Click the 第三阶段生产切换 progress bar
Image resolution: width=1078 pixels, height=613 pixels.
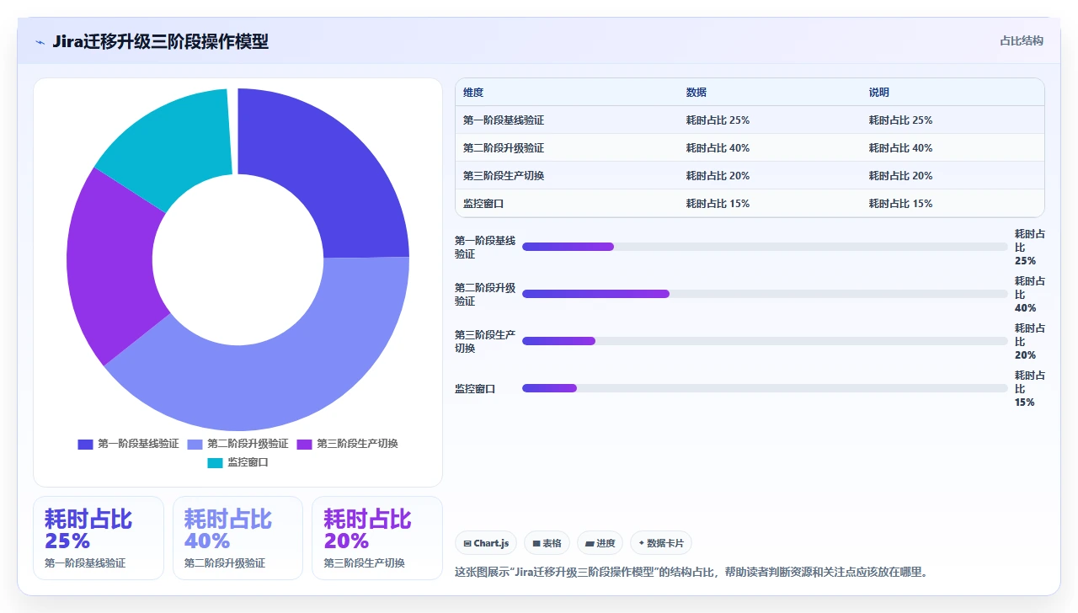click(x=765, y=341)
